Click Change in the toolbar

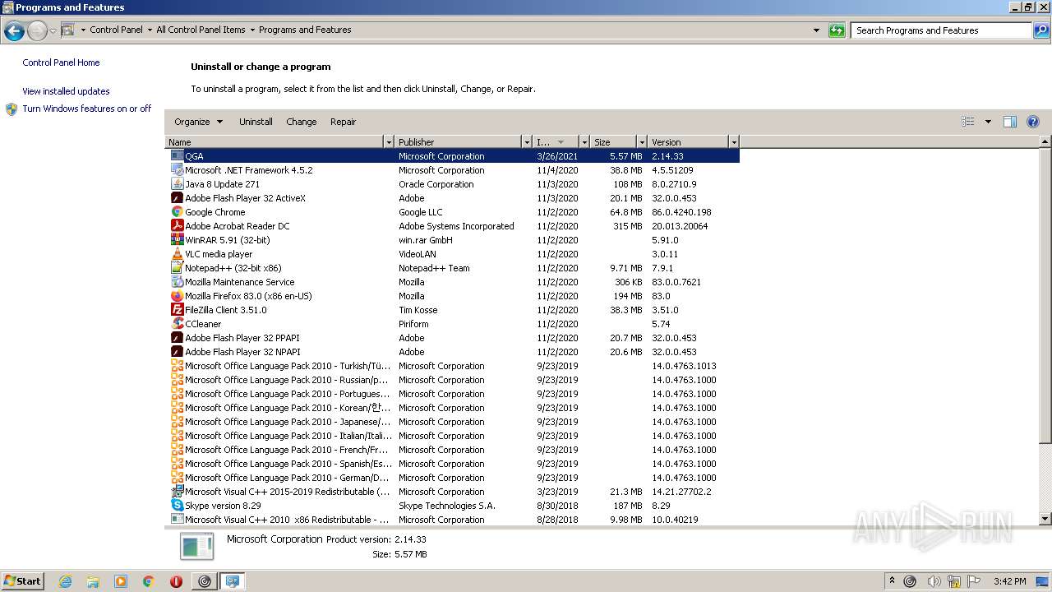301,122
